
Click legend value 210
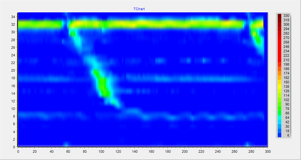pyautogui.click(x=286, y=60)
